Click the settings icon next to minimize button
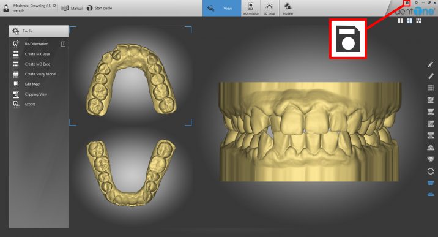Viewport: 438px width, 237px height. [416, 2]
